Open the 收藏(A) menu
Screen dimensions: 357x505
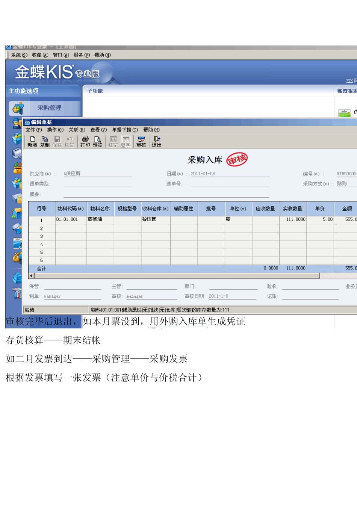point(40,55)
